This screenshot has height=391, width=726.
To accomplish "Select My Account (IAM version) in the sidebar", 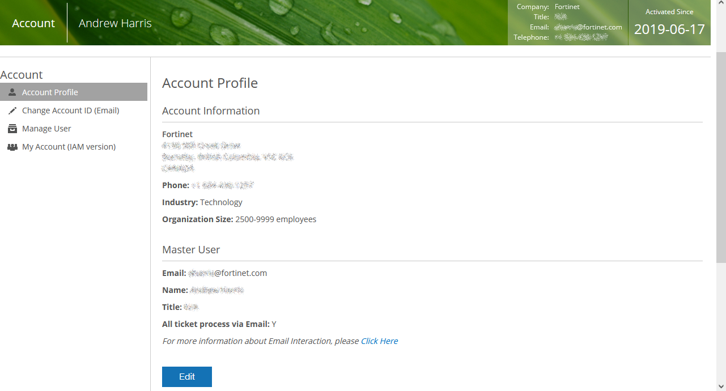I will point(67,146).
